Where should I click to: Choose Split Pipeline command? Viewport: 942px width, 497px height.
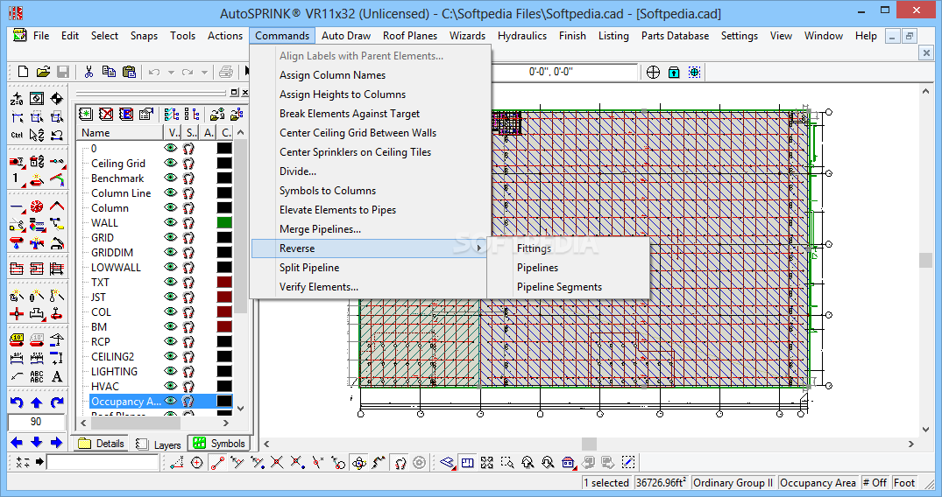309,268
